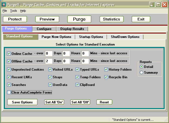Toggle the Temp Folders checkbox
The image size is (169, 123).
coord(77,77)
